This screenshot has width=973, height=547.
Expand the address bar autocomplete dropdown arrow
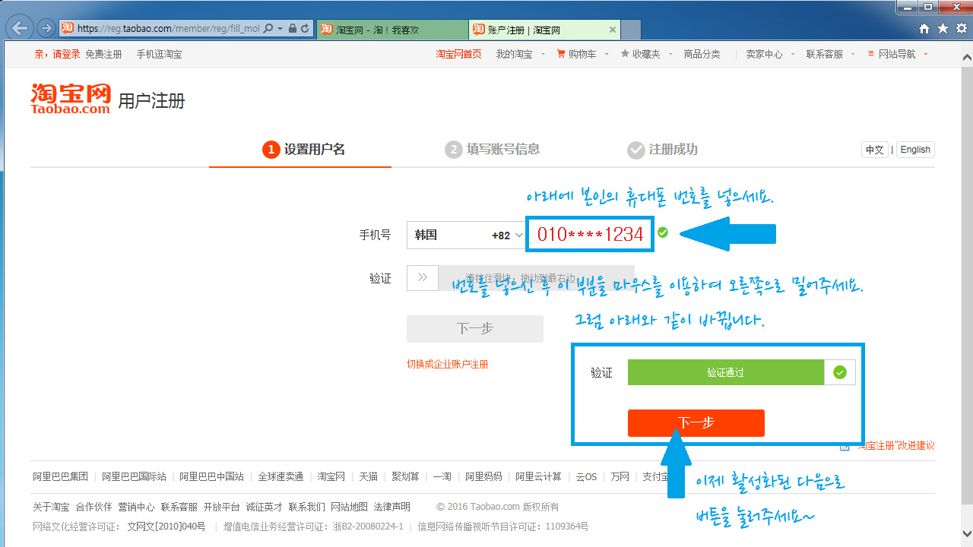click(280, 29)
